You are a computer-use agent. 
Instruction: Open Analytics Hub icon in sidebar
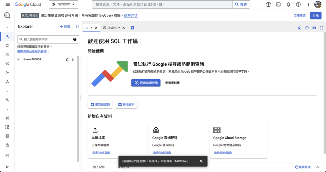[7, 64]
